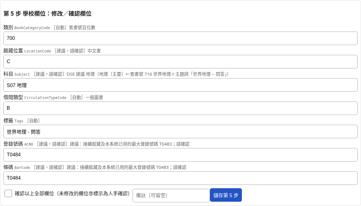Click the 備註（可留空）remarks field

click(171, 196)
